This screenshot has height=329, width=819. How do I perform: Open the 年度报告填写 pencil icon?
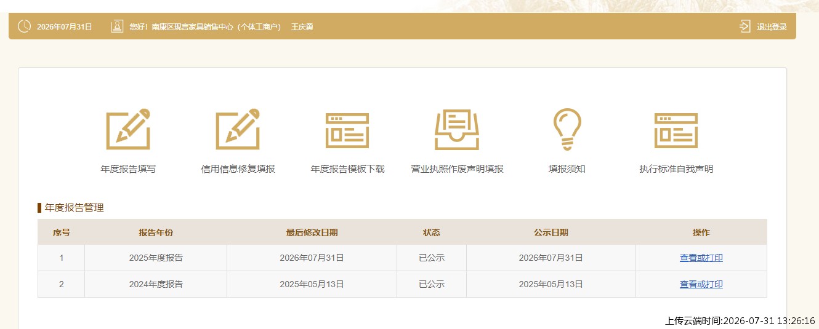[x=128, y=129]
